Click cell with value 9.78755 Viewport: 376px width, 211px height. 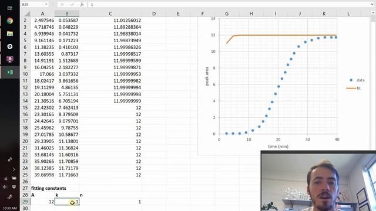click(x=67, y=128)
